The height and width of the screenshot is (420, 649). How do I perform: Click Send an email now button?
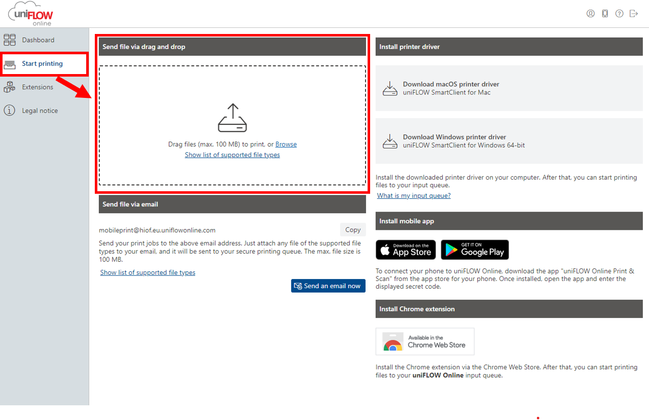pos(328,286)
